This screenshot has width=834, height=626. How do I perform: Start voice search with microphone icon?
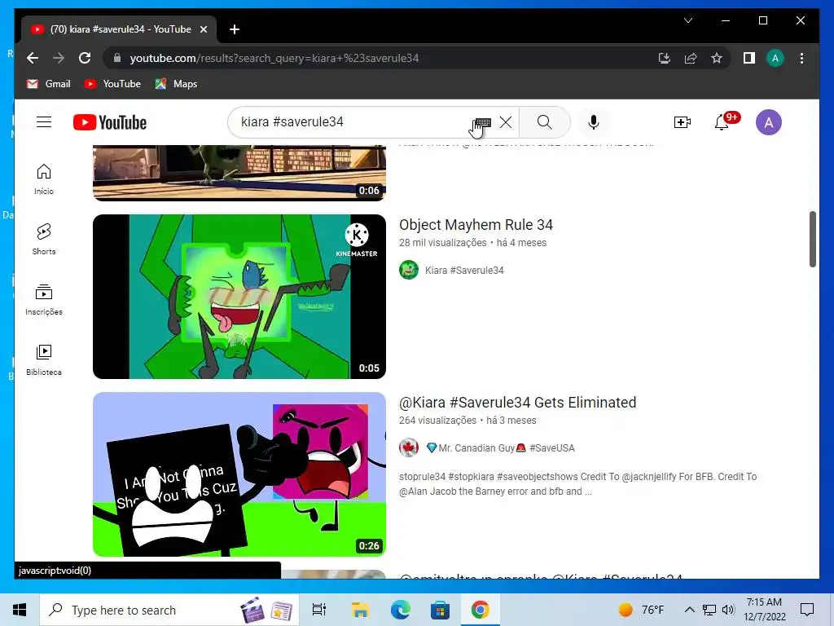594,122
